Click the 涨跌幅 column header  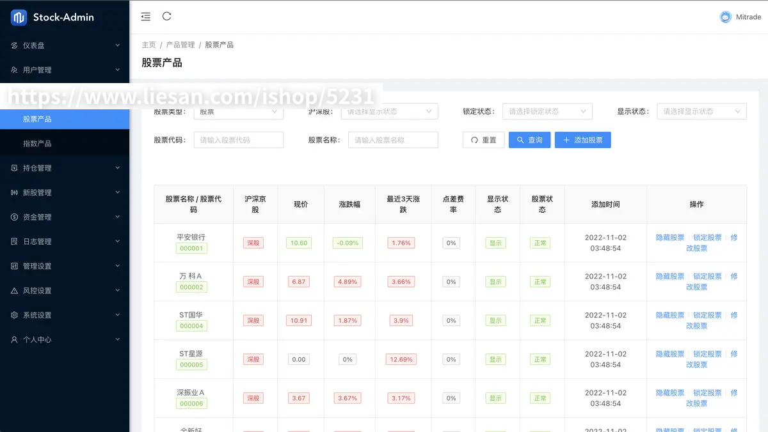pos(349,204)
